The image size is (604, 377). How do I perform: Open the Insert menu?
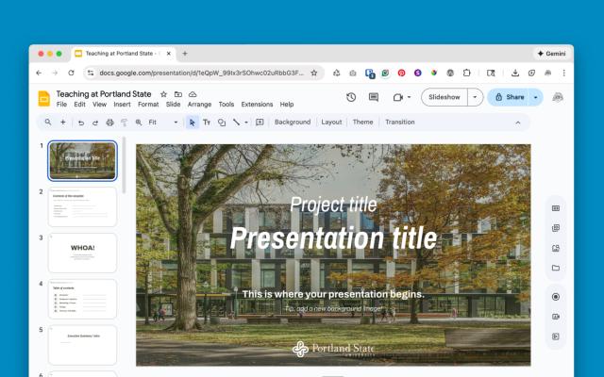click(122, 105)
